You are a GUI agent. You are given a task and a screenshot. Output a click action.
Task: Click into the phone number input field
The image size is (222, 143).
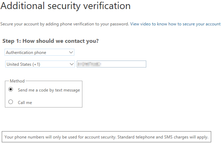coord(122,64)
